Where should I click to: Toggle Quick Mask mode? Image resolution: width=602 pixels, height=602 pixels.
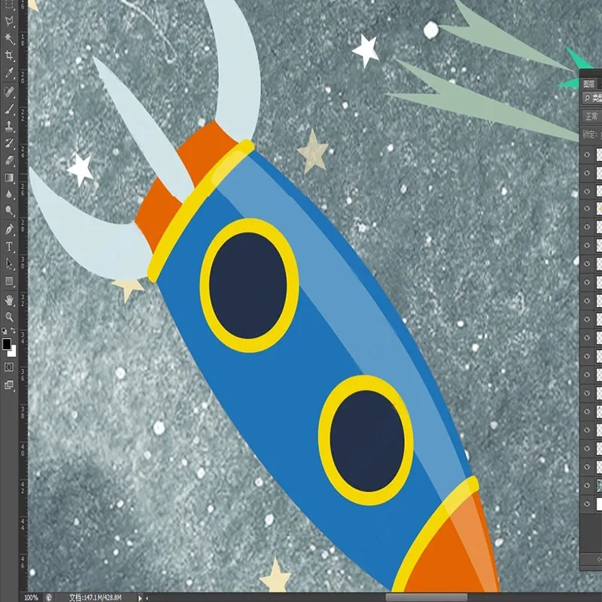coord(9,367)
